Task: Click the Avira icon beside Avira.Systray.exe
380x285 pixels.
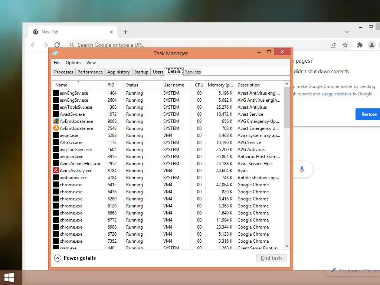Action: 56,171
